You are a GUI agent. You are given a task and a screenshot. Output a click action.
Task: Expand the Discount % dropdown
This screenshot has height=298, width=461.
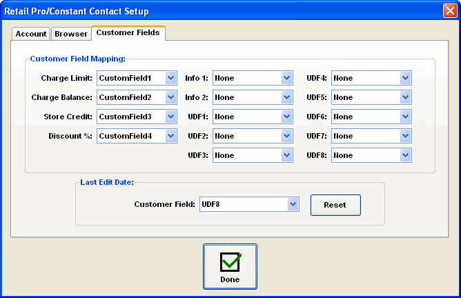(x=170, y=136)
